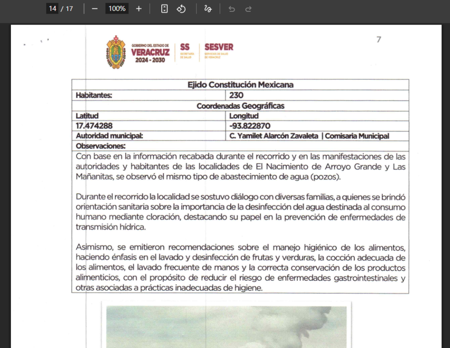The width and height of the screenshot is (450, 348).
Task: Click the 100% zoom level field
Action: pyautogui.click(x=117, y=9)
